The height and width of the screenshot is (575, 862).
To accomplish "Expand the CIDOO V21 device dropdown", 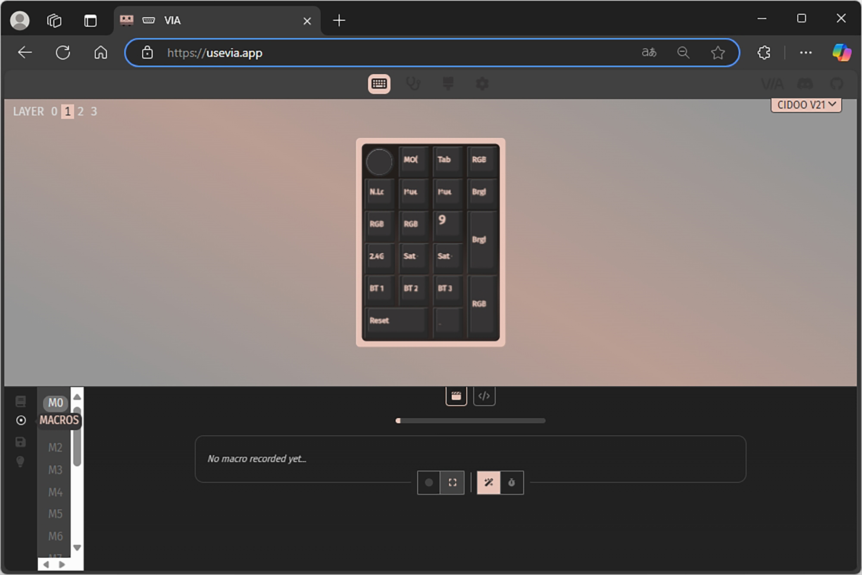I will coord(806,105).
